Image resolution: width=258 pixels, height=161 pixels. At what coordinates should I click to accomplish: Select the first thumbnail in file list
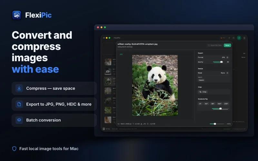point(108,62)
